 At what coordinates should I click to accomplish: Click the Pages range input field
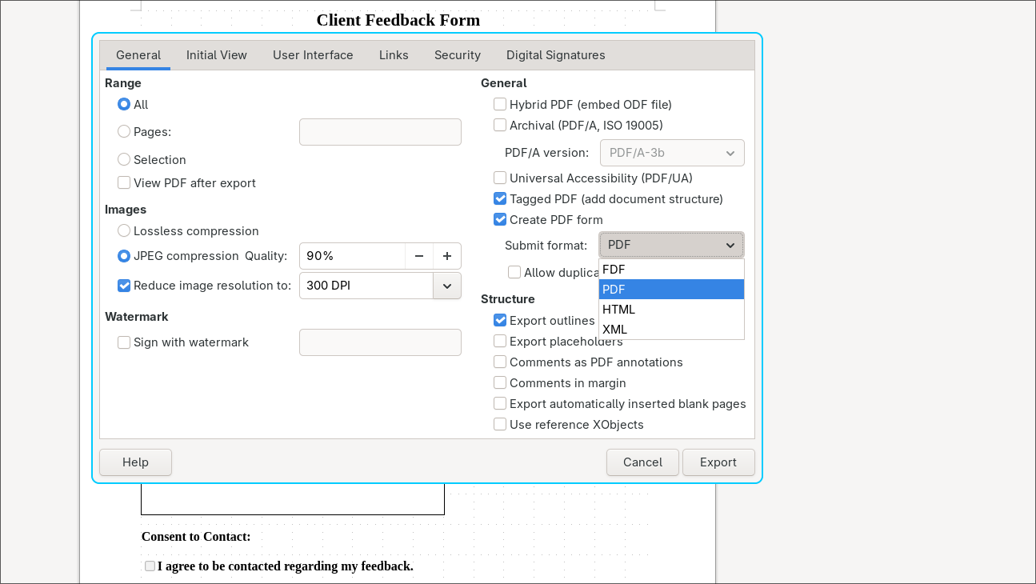[x=380, y=132]
